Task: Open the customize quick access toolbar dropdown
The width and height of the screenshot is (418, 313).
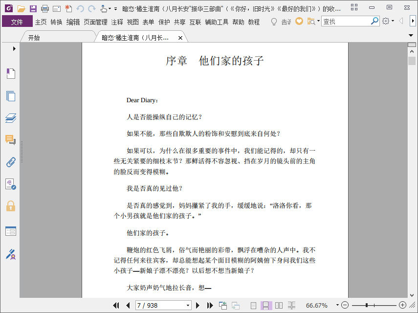Action: click(115, 9)
